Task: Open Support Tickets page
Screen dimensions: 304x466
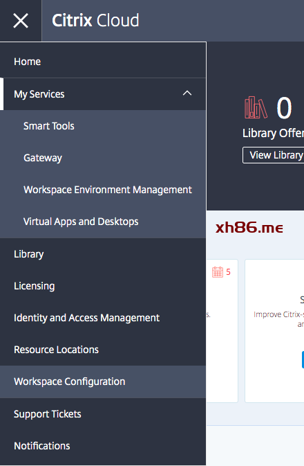Action: click(103, 414)
